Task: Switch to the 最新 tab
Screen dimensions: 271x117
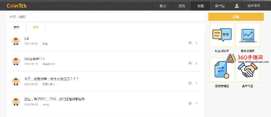Action: (x=36, y=27)
